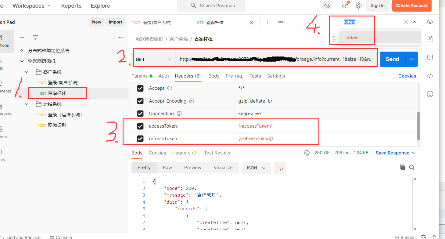Collapse the 运维系统 folder
Screen dimensions: 445x239
pyautogui.click(x=27, y=104)
